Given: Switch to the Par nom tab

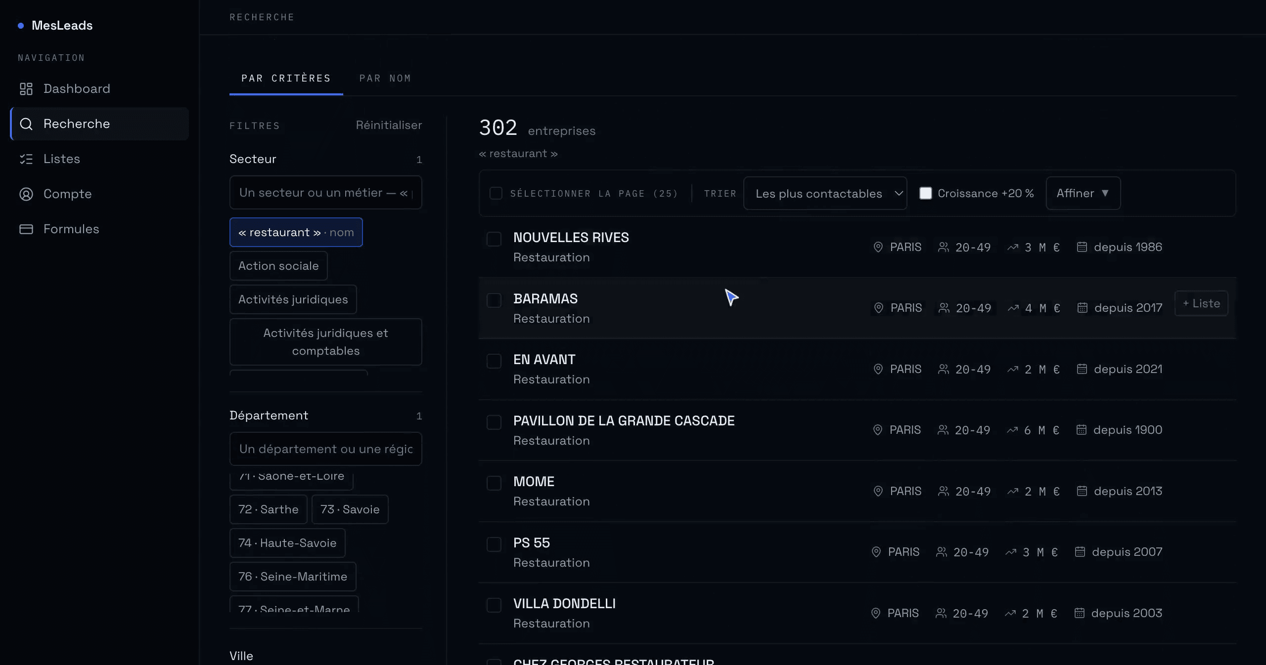Looking at the screenshot, I should (x=385, y=79).
